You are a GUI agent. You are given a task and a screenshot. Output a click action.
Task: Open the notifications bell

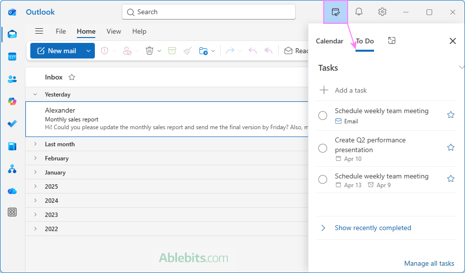359,12
